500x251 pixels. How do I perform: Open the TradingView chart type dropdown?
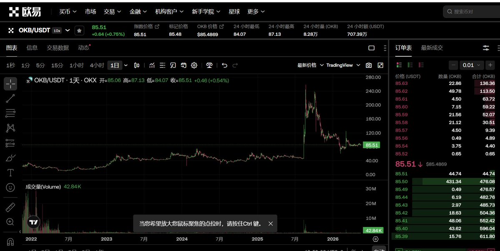pos(343,65)
